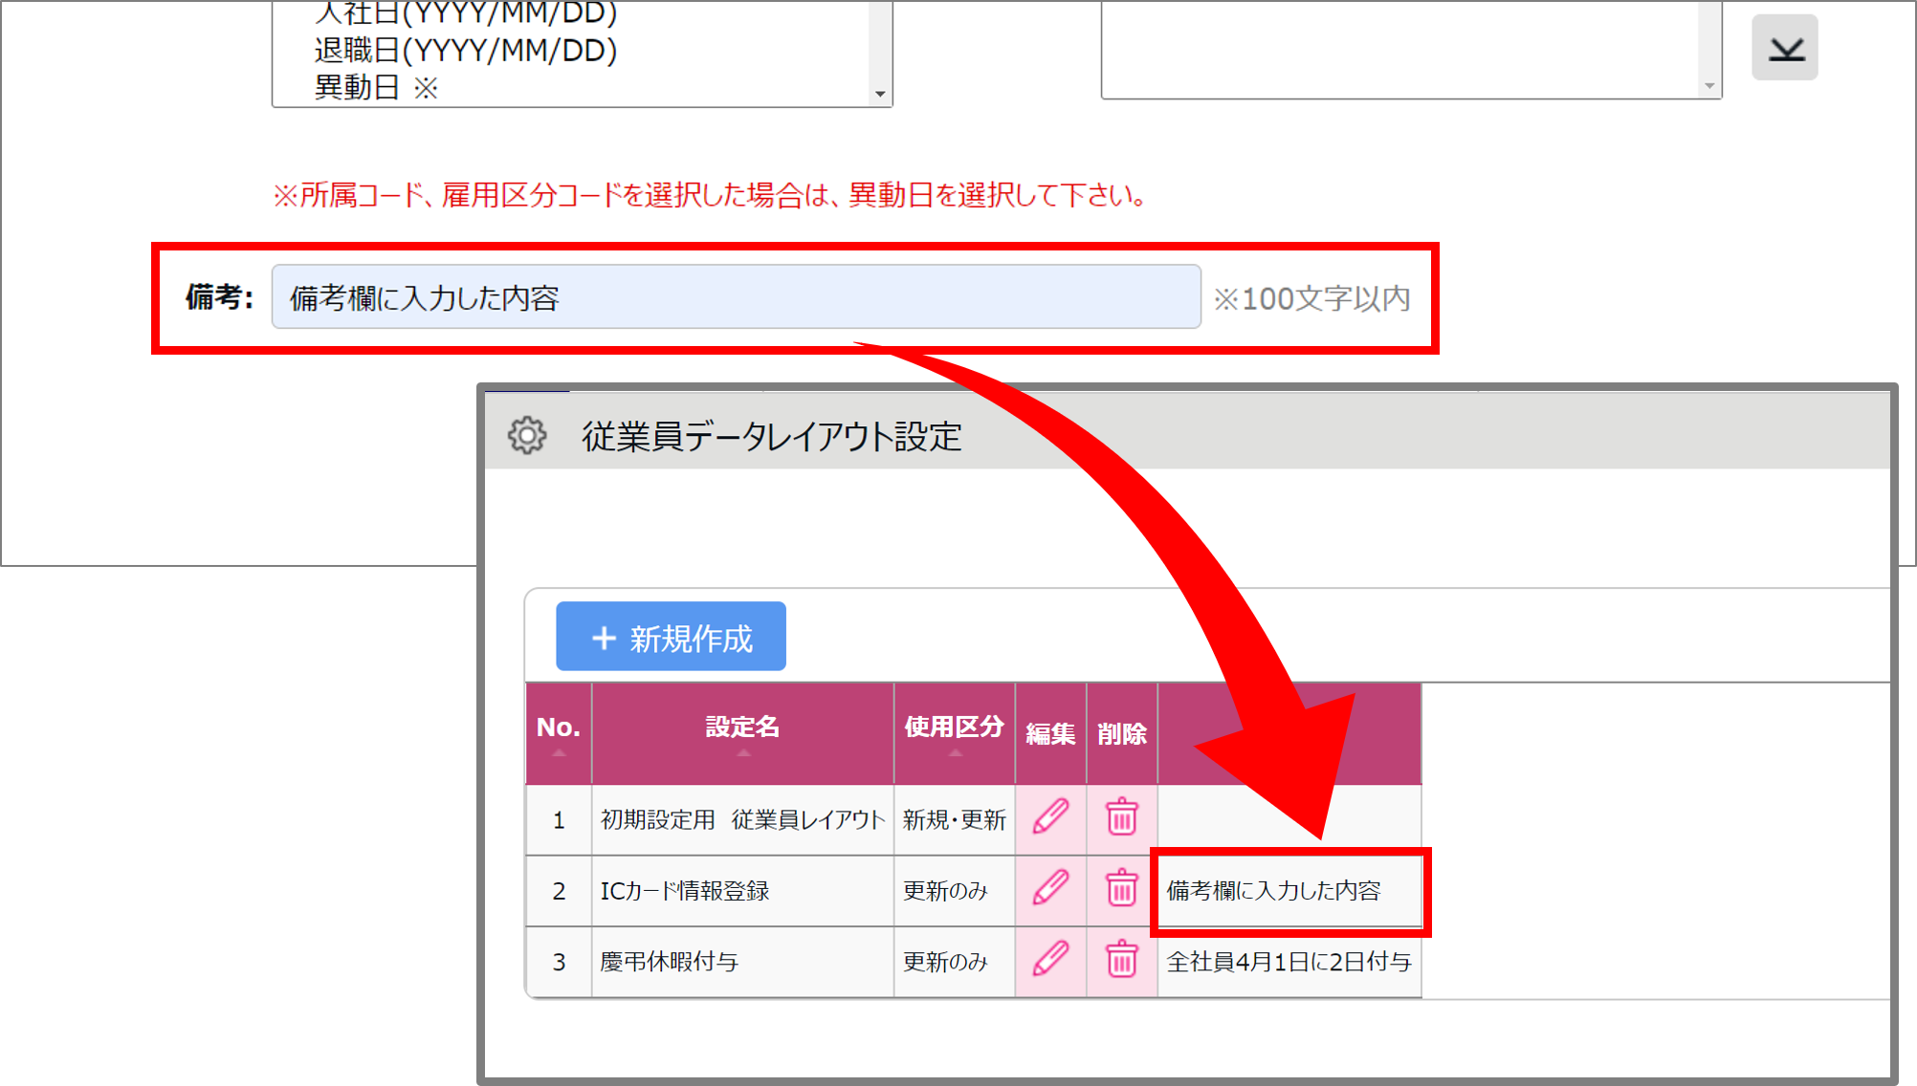Select 異動日 ※ in the left list
Image resolution: width=1917 pixels, height=1086 pixels.
tap(376, 88)
